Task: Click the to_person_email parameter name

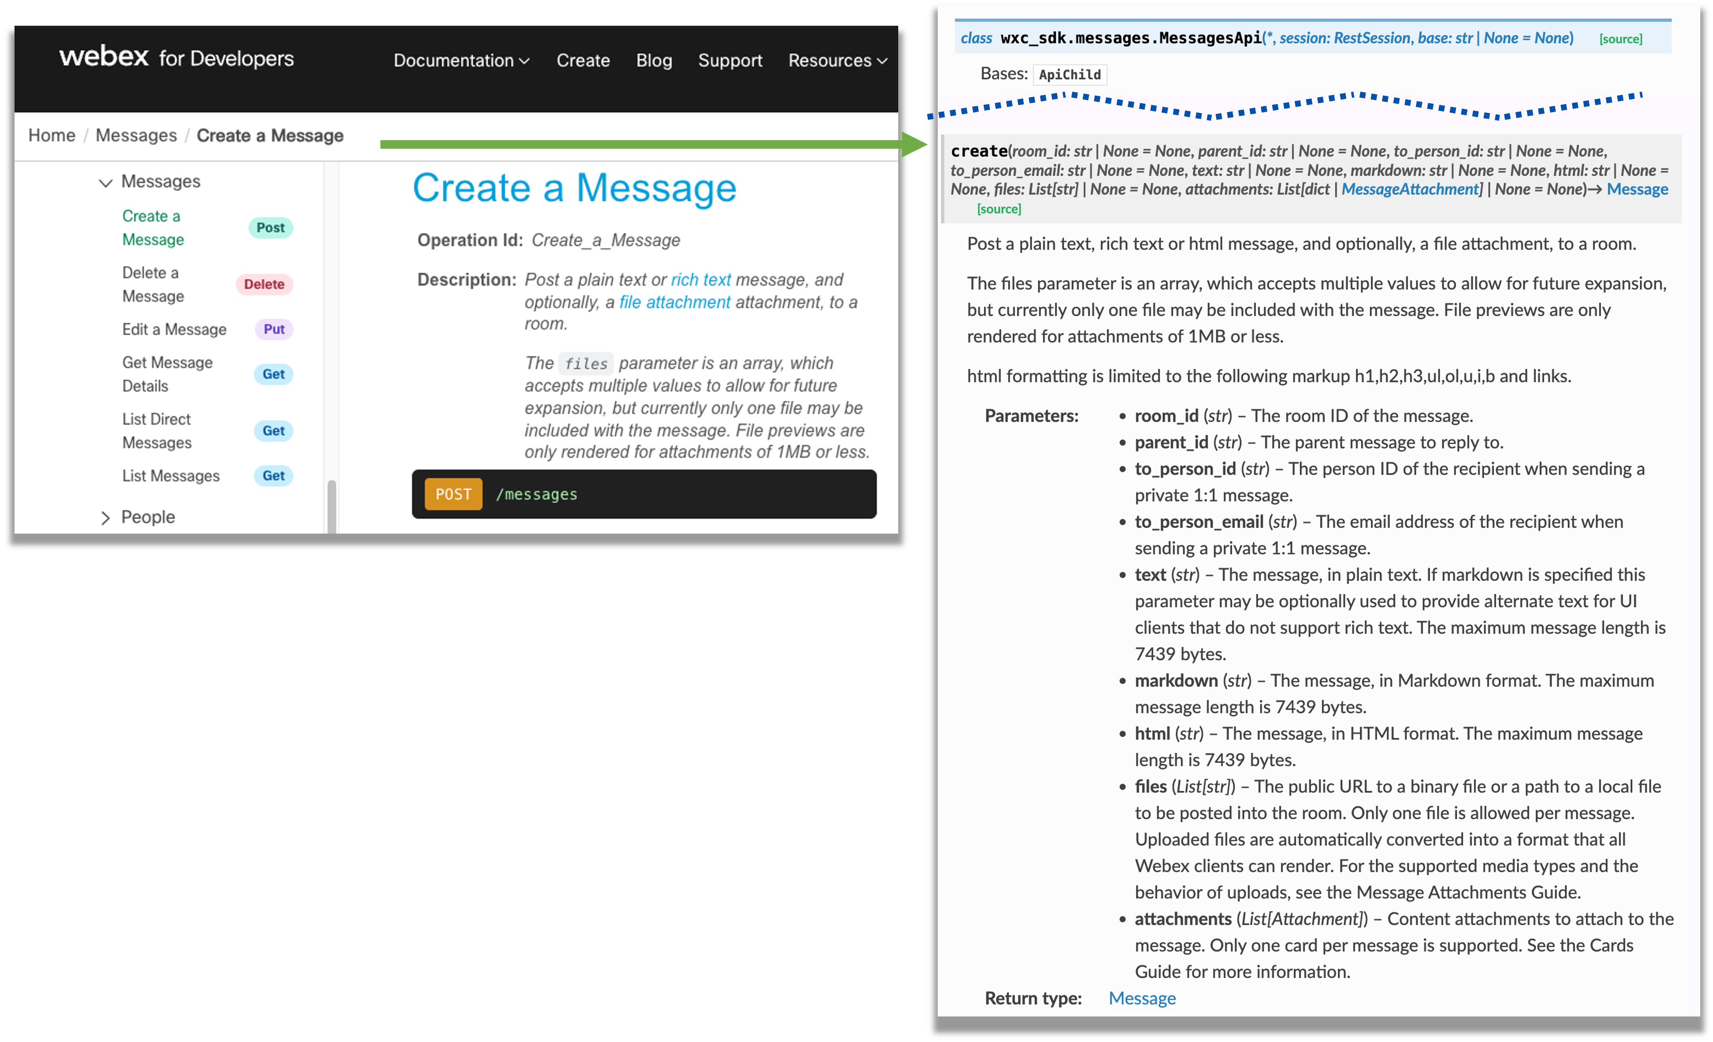Action: 1199,522
